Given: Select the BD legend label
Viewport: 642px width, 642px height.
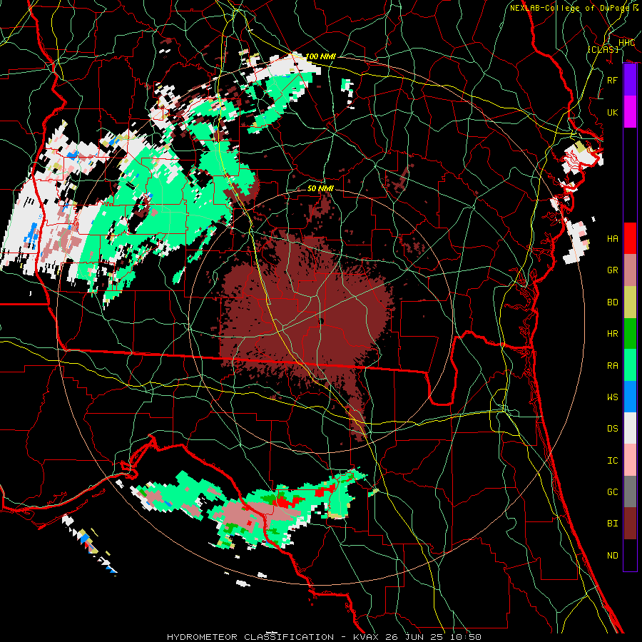Looking at the screenshot, I should [613, 302].
